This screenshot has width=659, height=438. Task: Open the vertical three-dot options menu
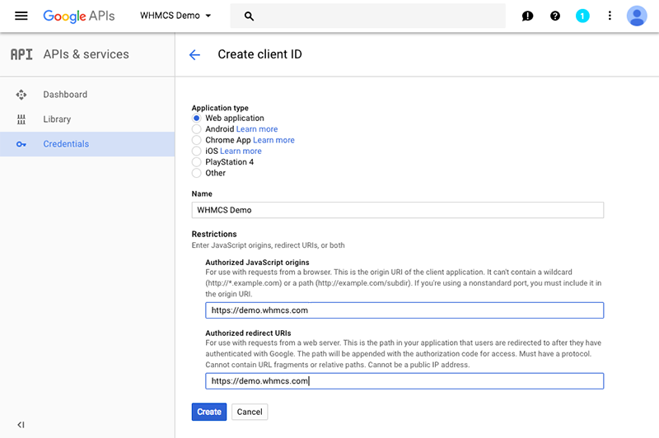[610, 16]
